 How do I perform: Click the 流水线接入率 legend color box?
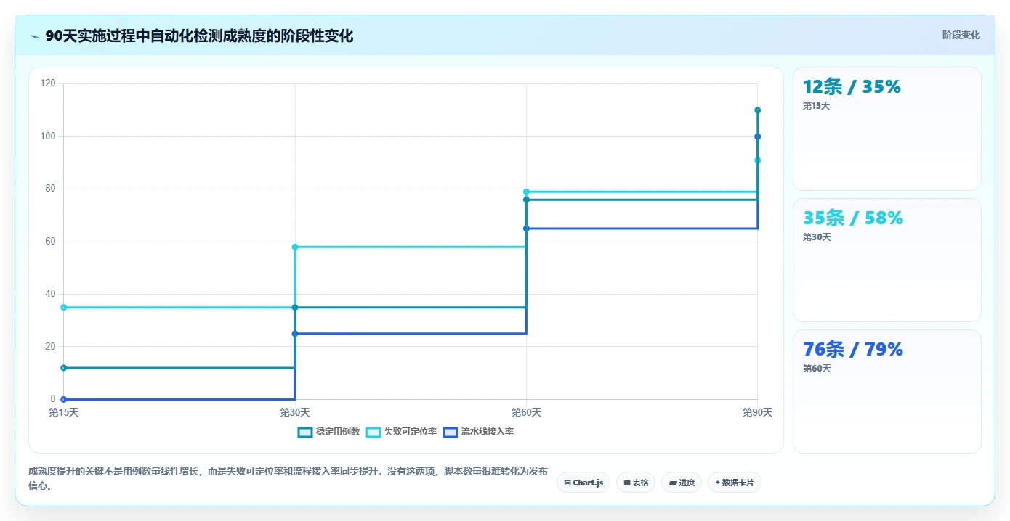pos(451,432)
